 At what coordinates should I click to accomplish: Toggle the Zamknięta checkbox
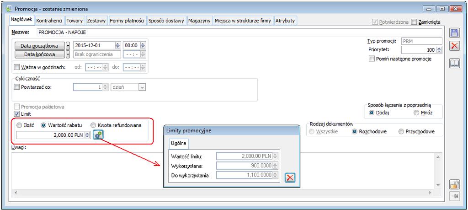(414, 22)
